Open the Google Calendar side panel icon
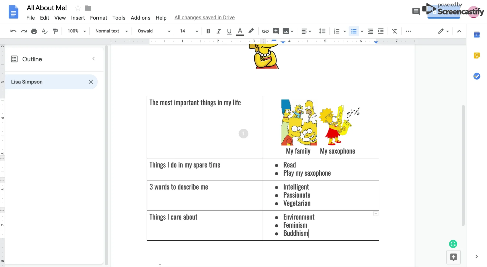This screenshot has width=487, height=267. 477,35
